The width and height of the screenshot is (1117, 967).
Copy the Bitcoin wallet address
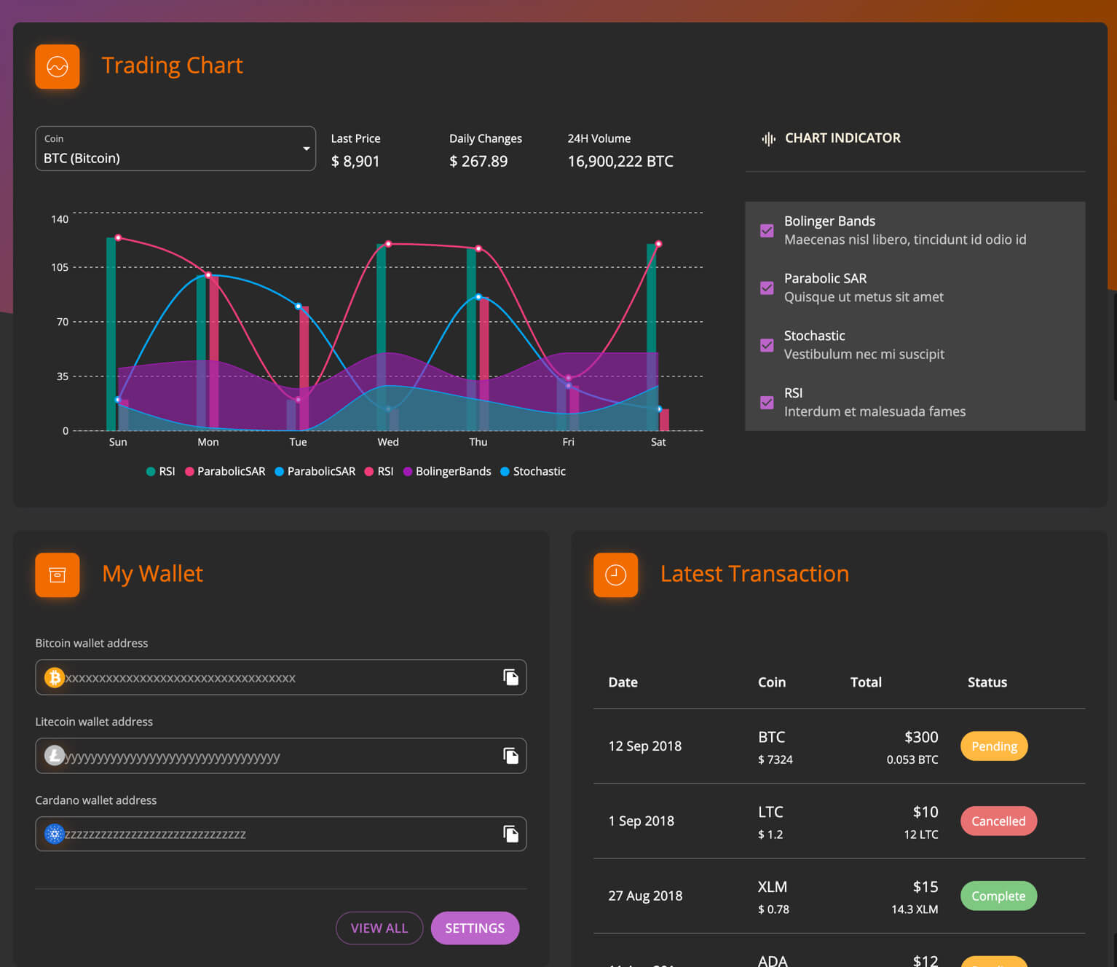[x=511, y=677]
